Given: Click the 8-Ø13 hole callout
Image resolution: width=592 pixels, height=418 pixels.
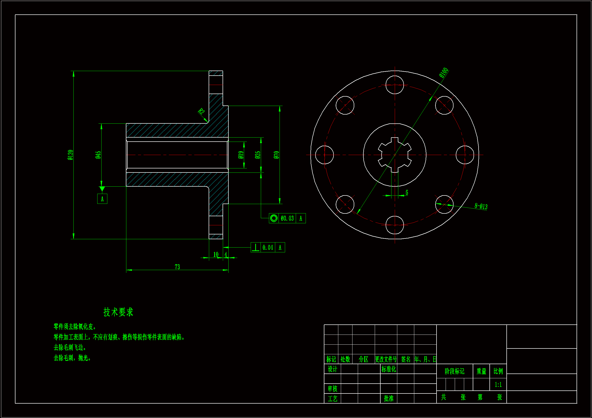Looking at the screenshot, I should [x=481, y=206].
